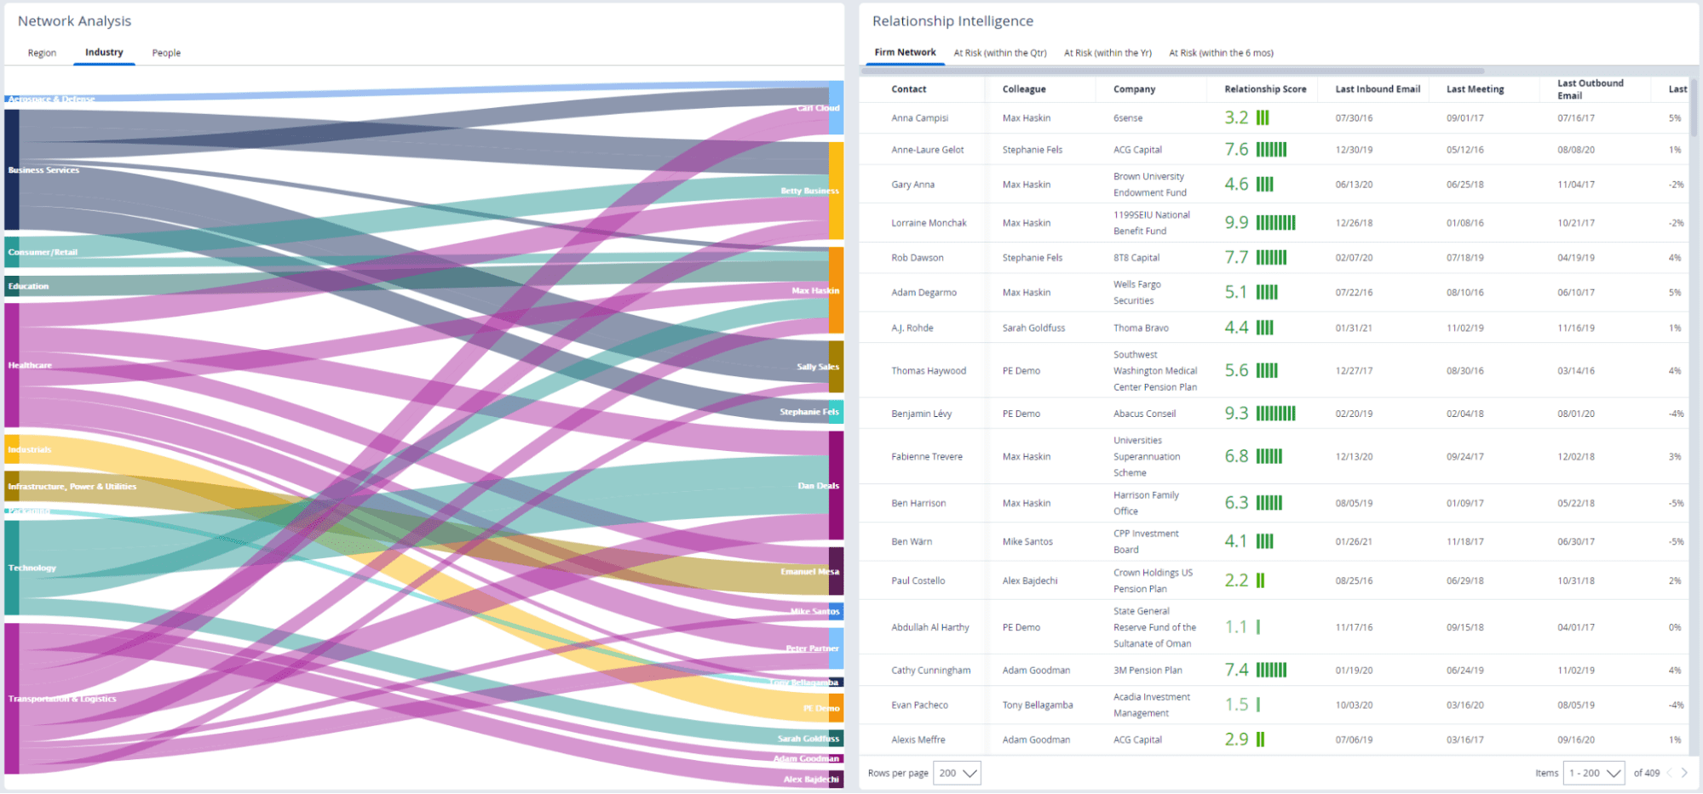
Task: Open the Rows per page dropdown
Action: [x=956, y=773]
